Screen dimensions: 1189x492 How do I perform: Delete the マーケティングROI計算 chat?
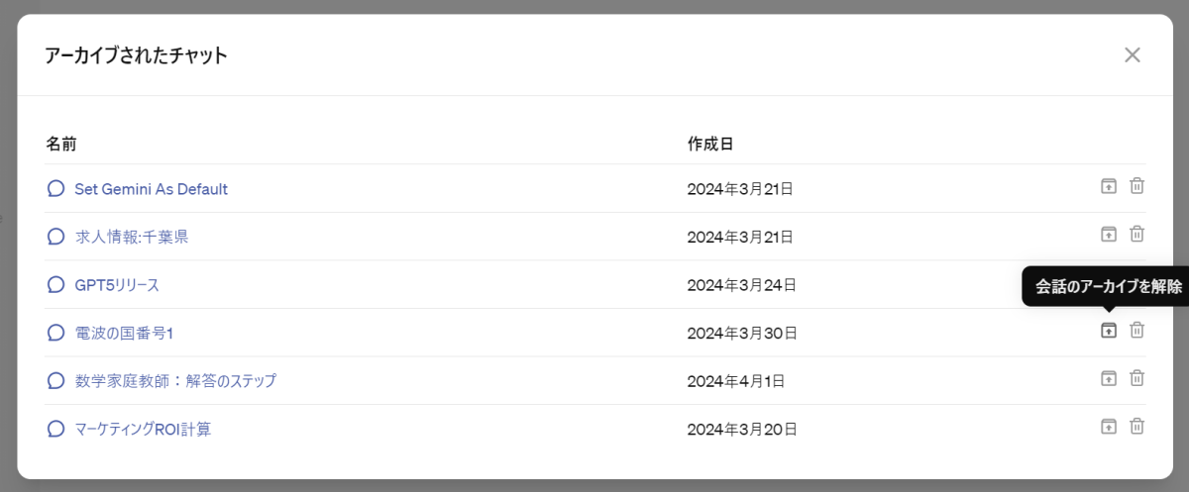[x=1137, y=427]
